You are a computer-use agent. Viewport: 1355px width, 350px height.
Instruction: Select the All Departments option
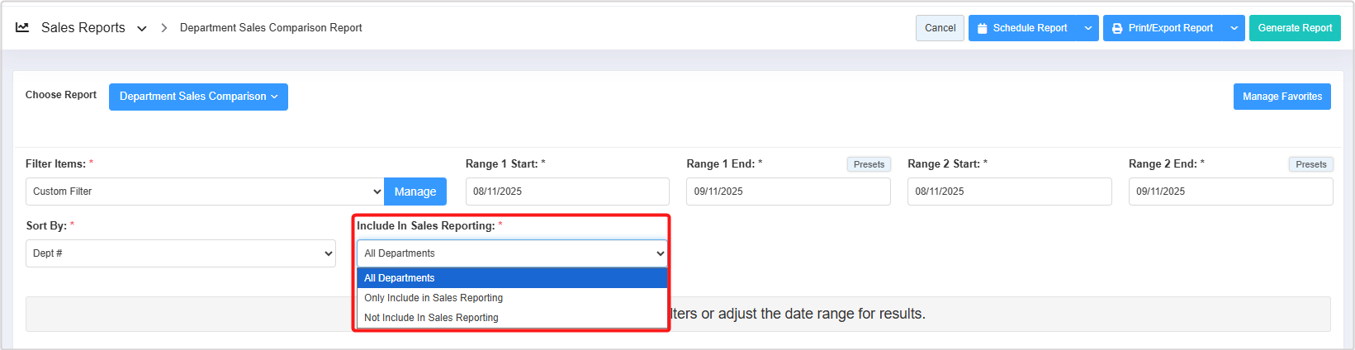[511, 278]
